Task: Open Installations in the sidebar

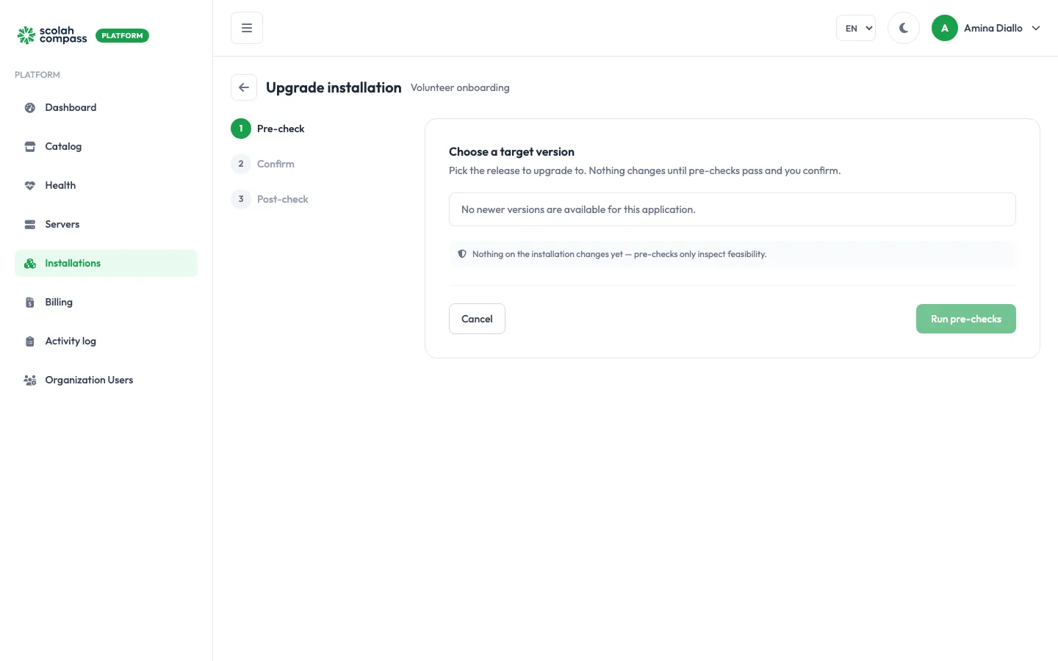Action: (x=106, y=264)
